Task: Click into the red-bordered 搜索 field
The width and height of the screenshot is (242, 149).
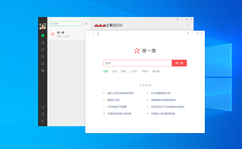Action: tap(137, 63)
